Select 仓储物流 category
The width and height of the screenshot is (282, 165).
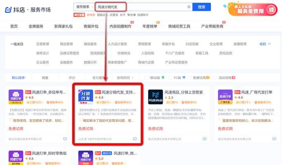point(124,53)
